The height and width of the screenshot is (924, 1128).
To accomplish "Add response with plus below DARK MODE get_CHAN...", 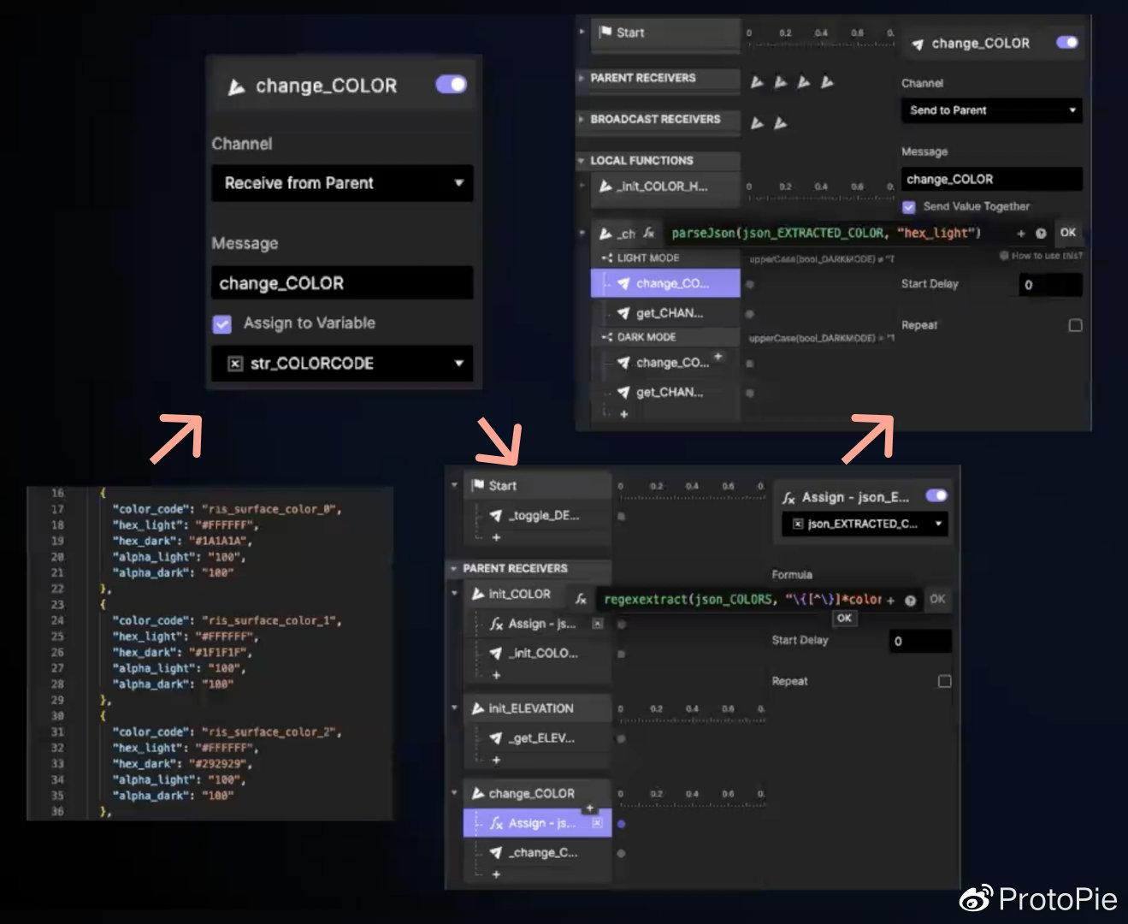I will click(623, 413).
